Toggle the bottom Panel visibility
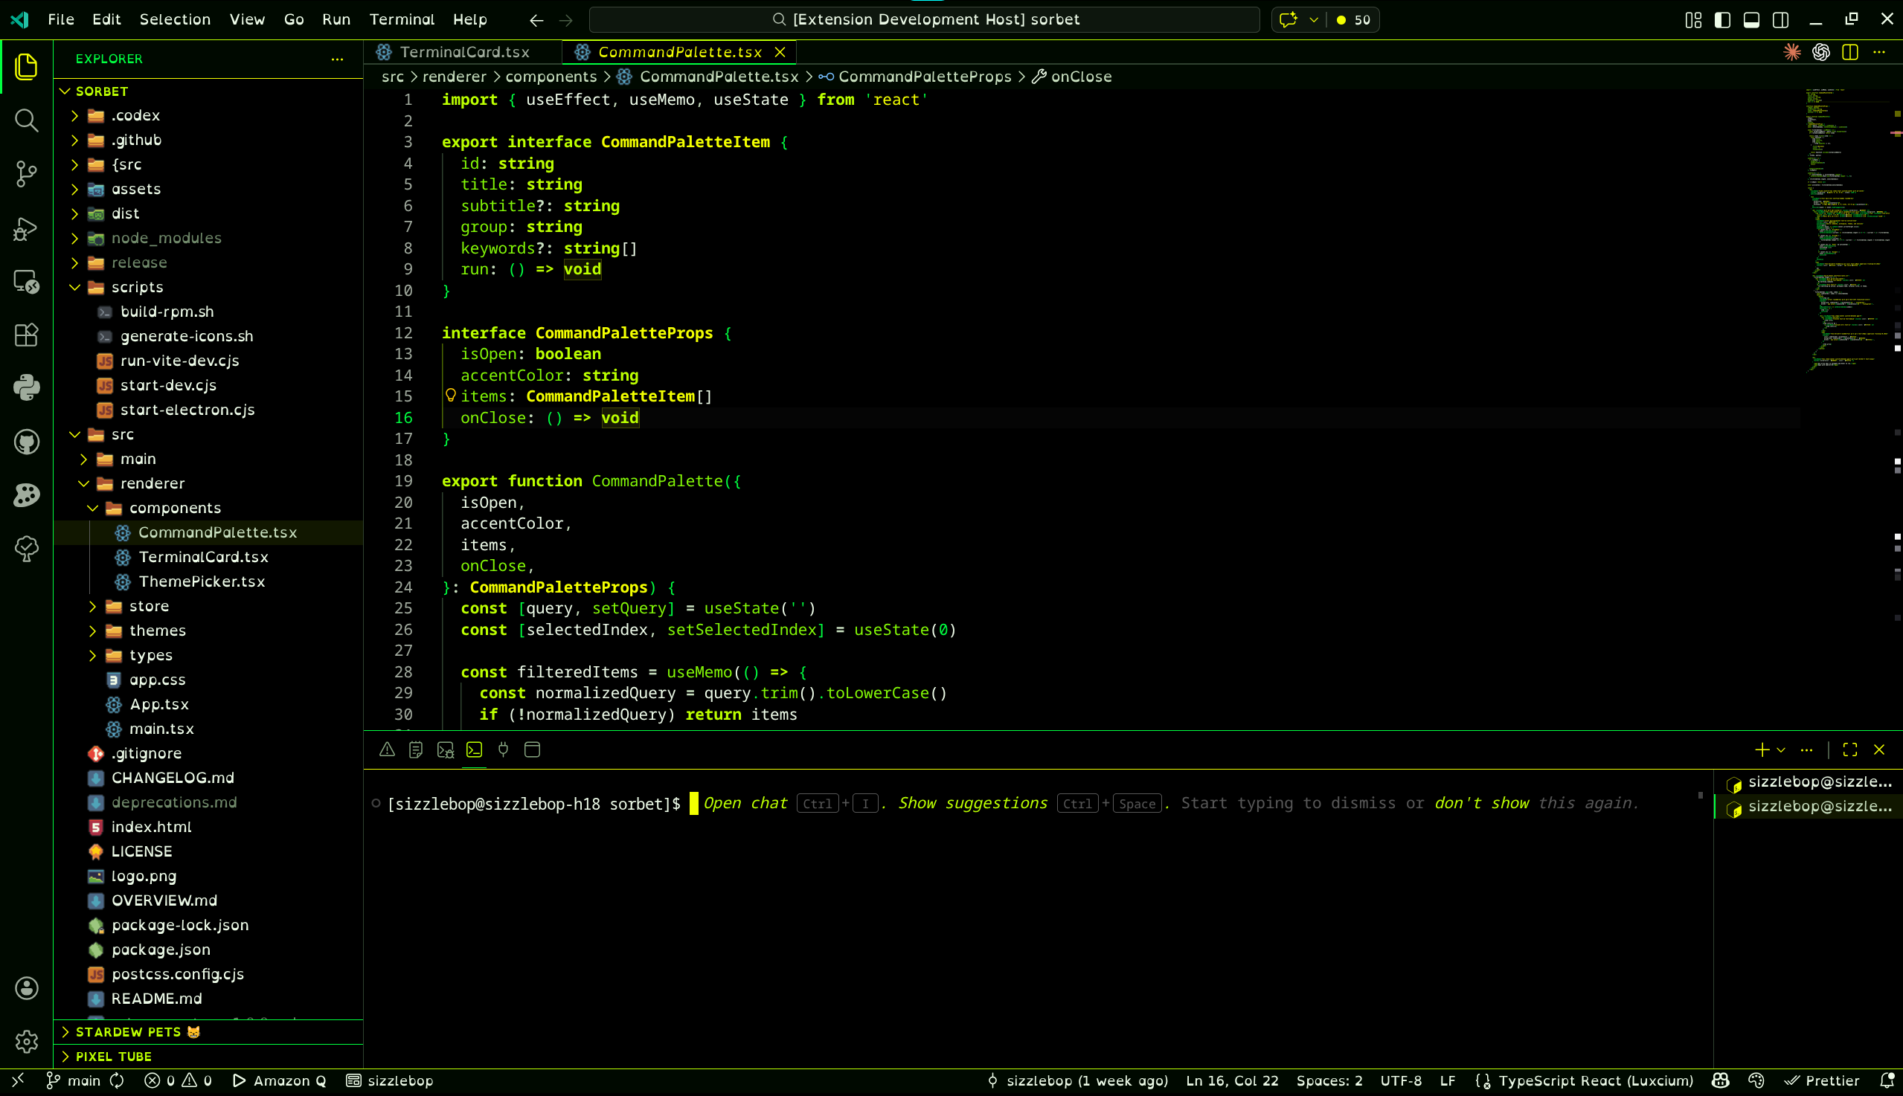Screen dimensions: 1903x1096 coord(1752,19)
